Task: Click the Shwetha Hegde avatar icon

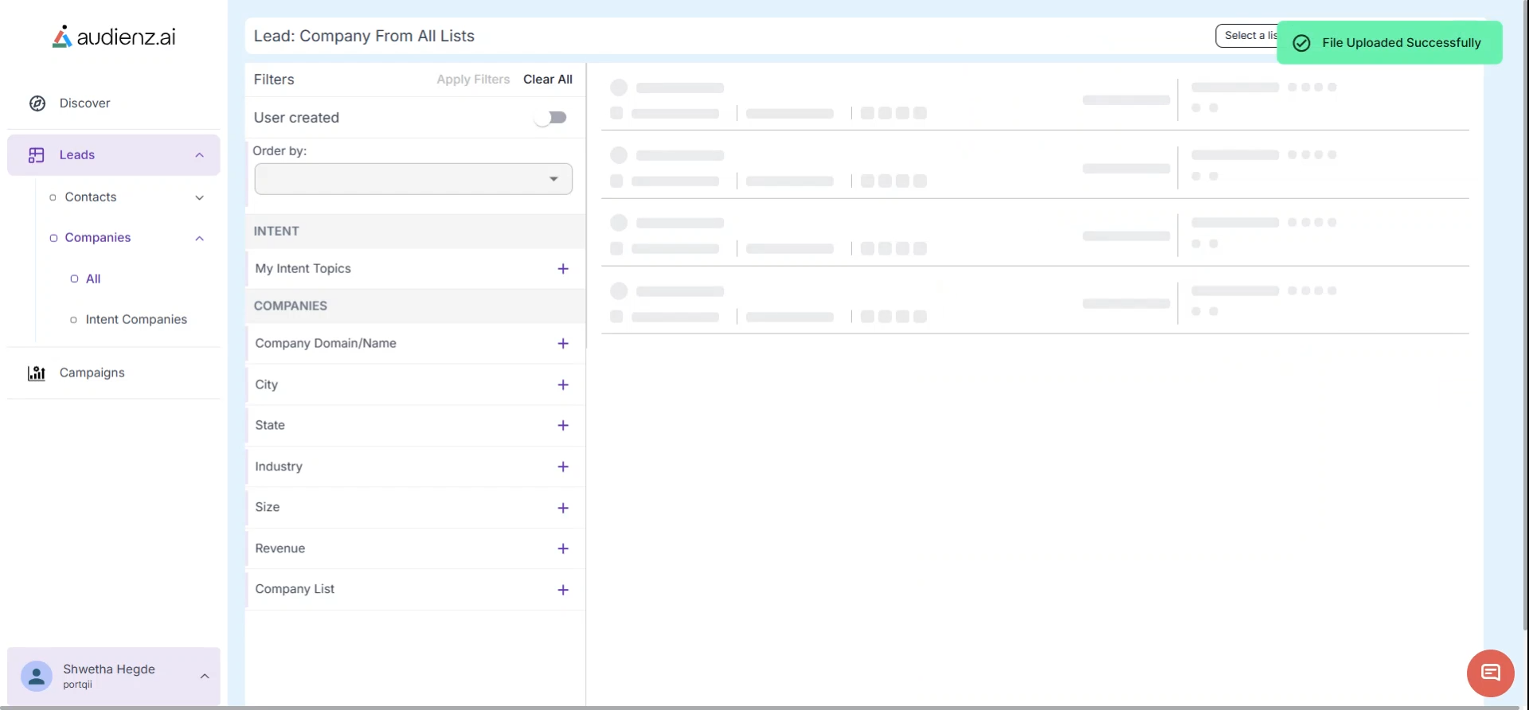Action: pyautogui.click(x=37, y=677)
